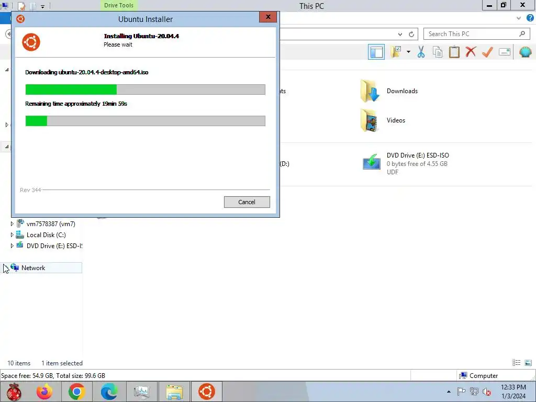Close the Ubuntu Installer dialog

click(268, 17)
